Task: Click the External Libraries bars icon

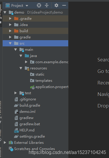Action: [x=11, y=143]
